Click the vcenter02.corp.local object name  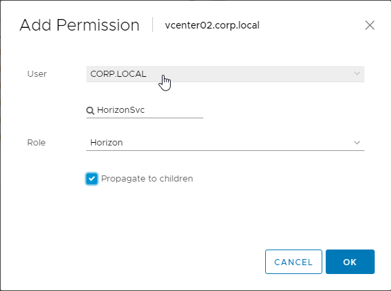212,25
